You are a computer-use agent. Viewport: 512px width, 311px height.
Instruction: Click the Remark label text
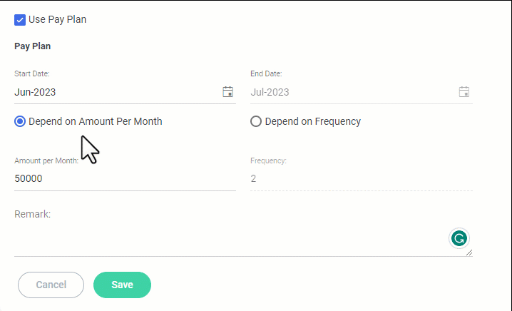[33, 213]
